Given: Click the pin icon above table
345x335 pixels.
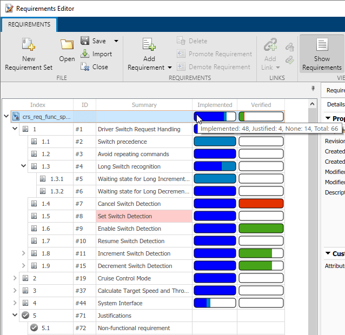Looking at the screenshot, I should pyautogui.click(x=313, y=89).
